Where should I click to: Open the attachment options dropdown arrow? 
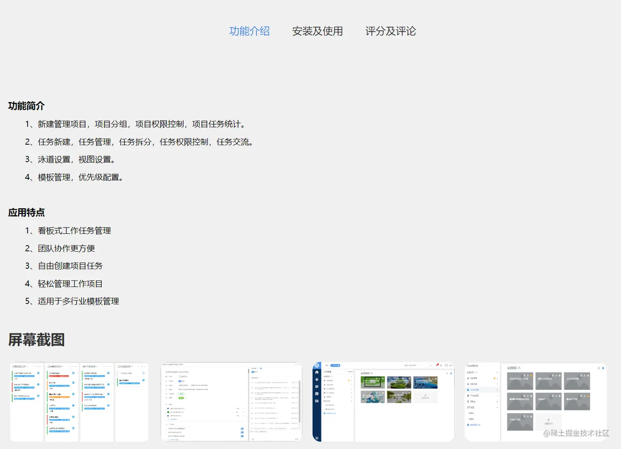[244, 408]
